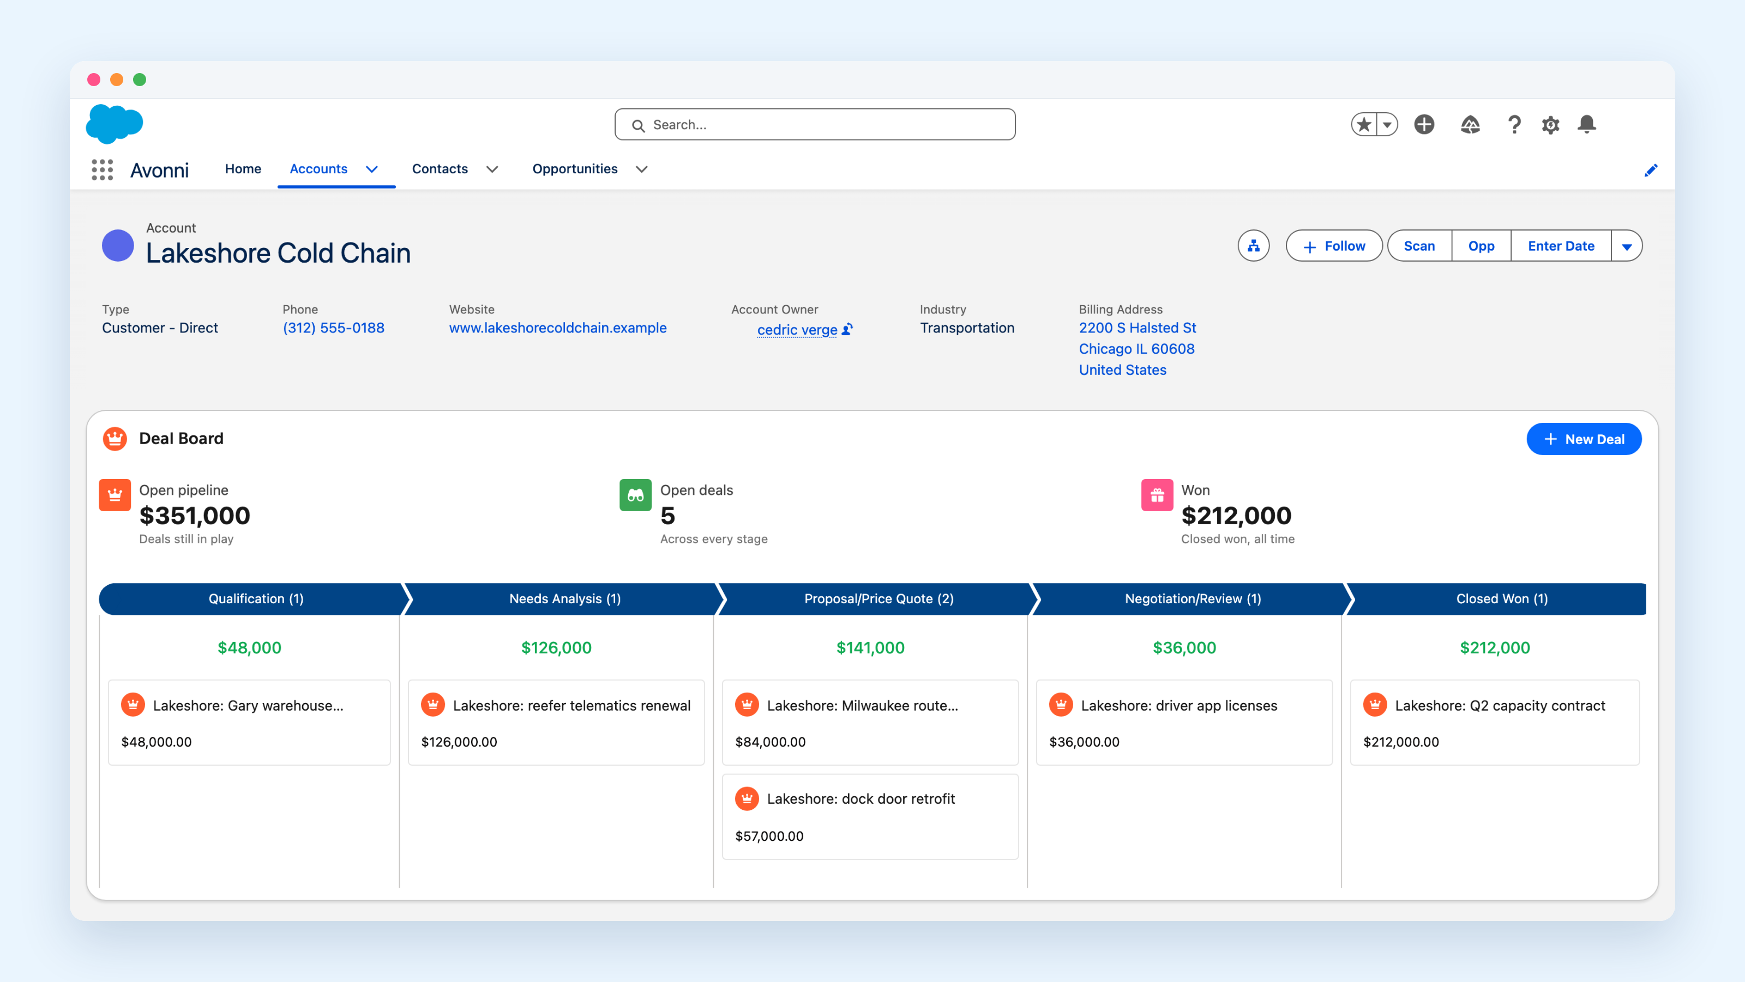Open the Trailhead guidance icon
Viewport: 1745px width, 982px height.
[1470, 125]
